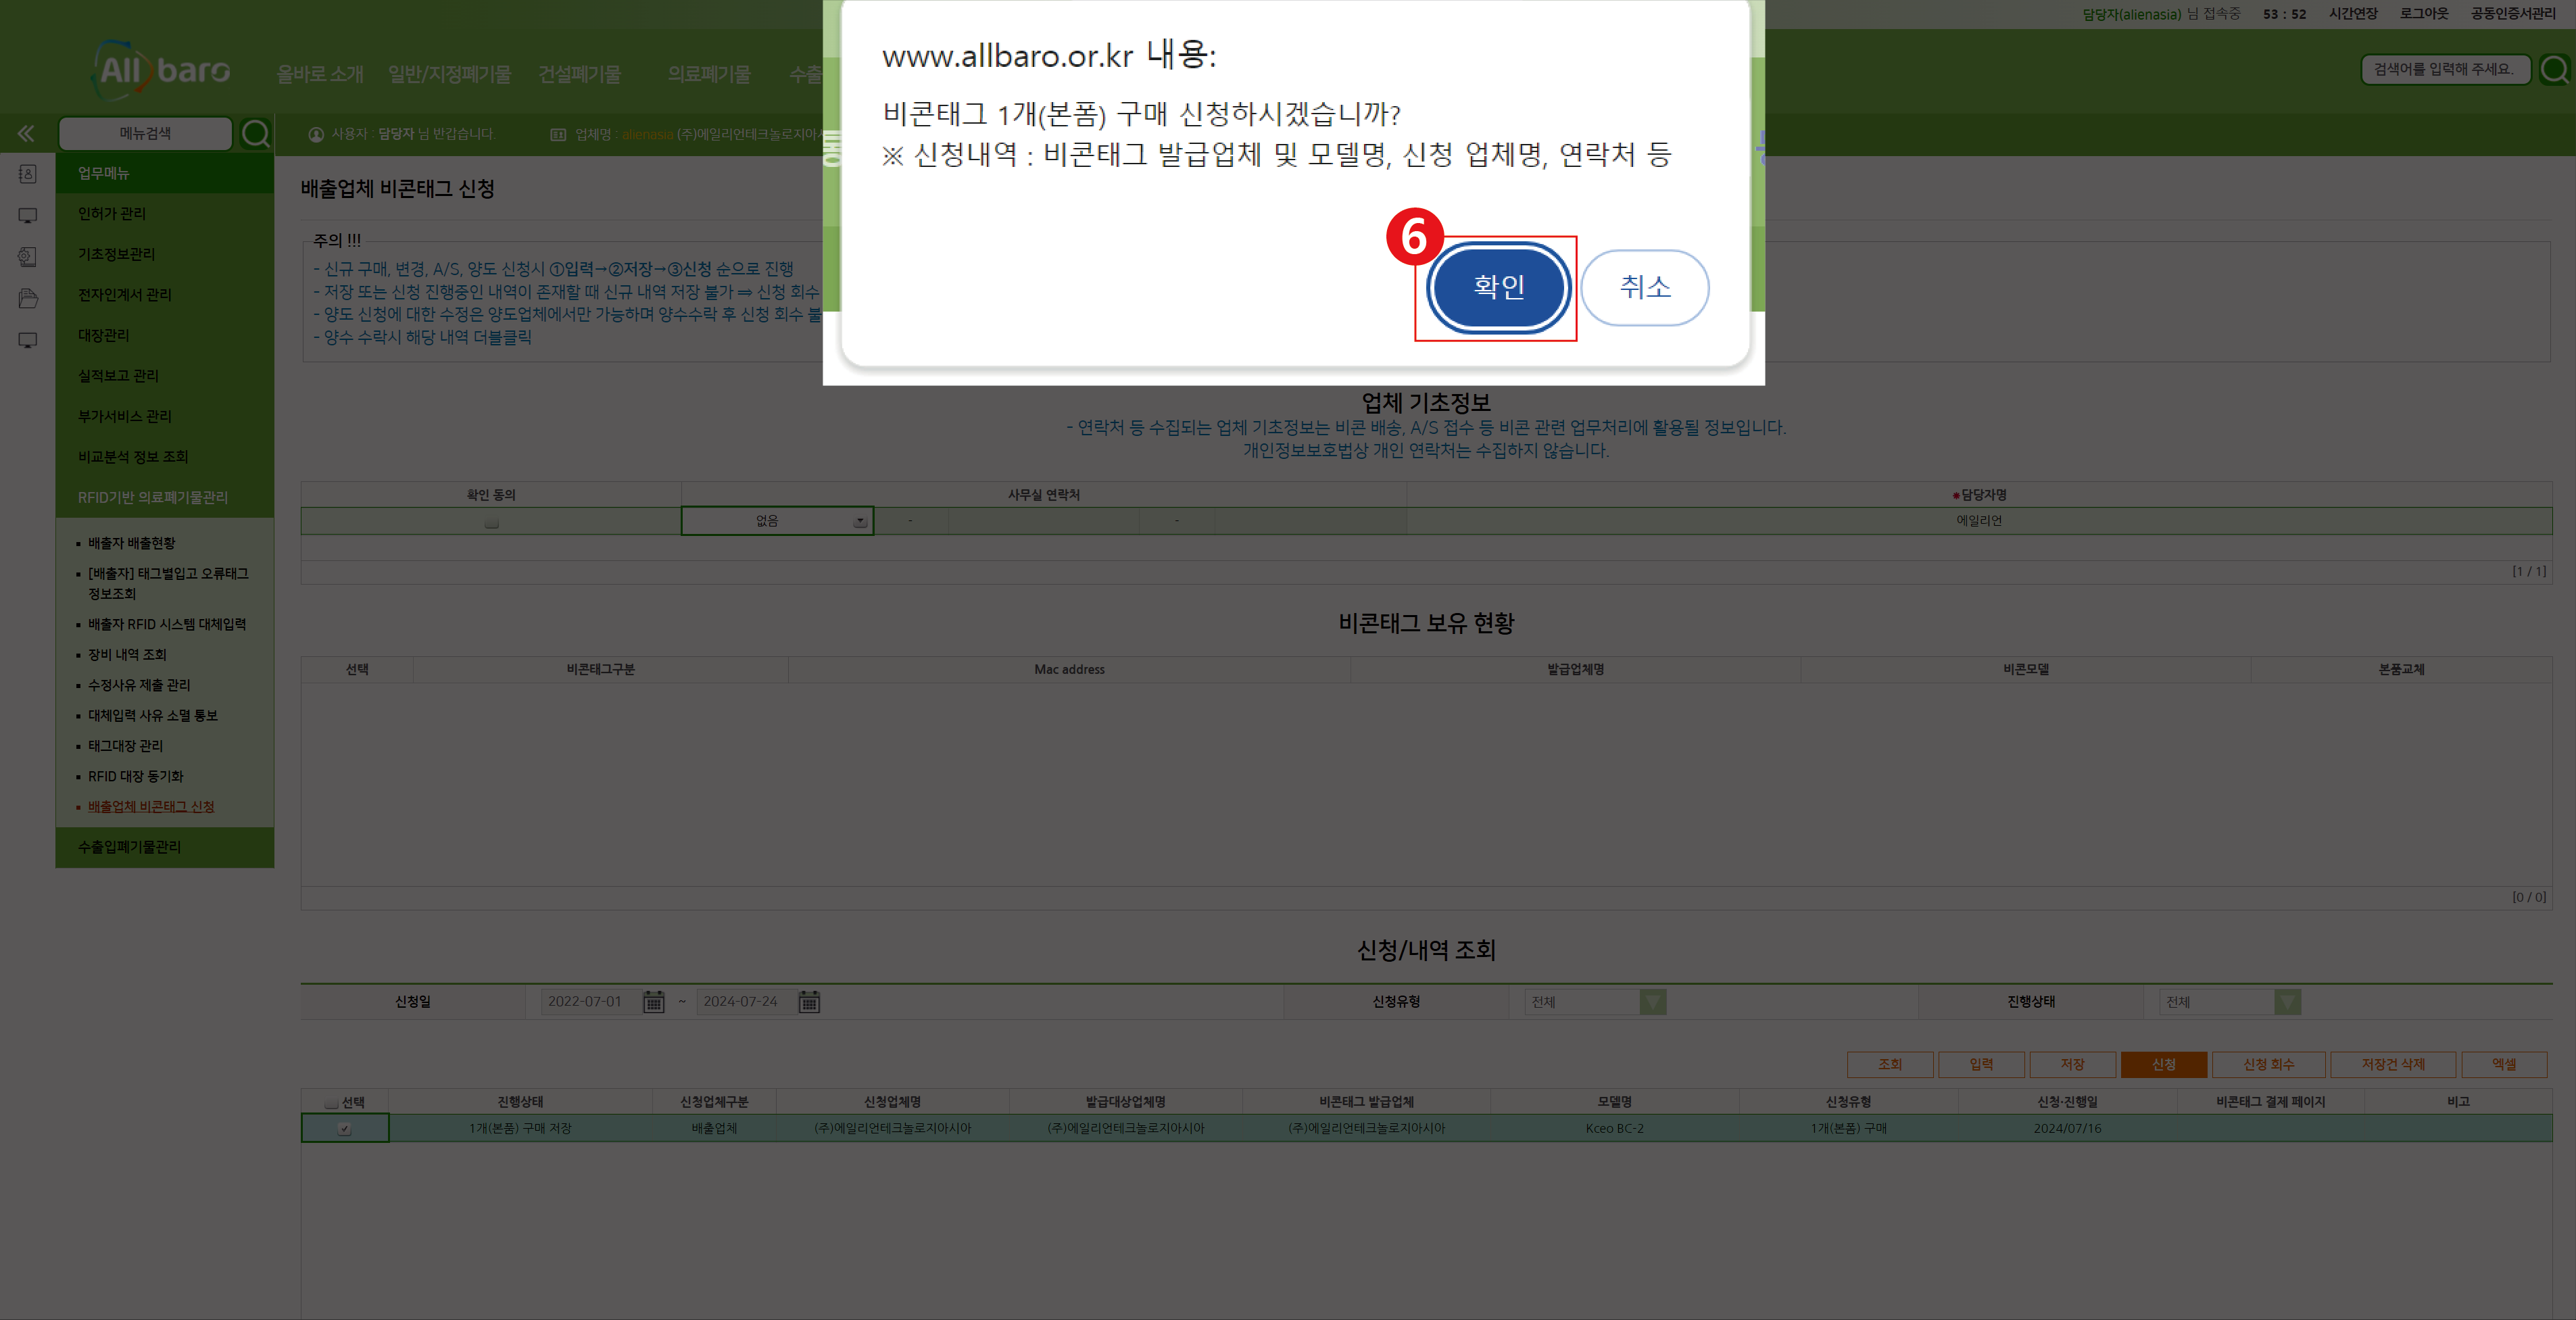Click the monitor icon next to 인허가 관리
This screenshot has height=1320, width=2576.
27,214
